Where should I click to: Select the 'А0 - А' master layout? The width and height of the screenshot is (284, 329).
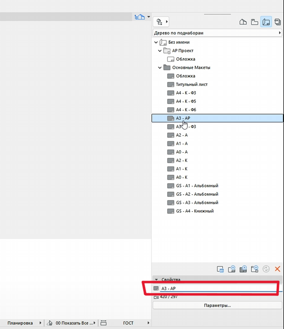(182, 152)
